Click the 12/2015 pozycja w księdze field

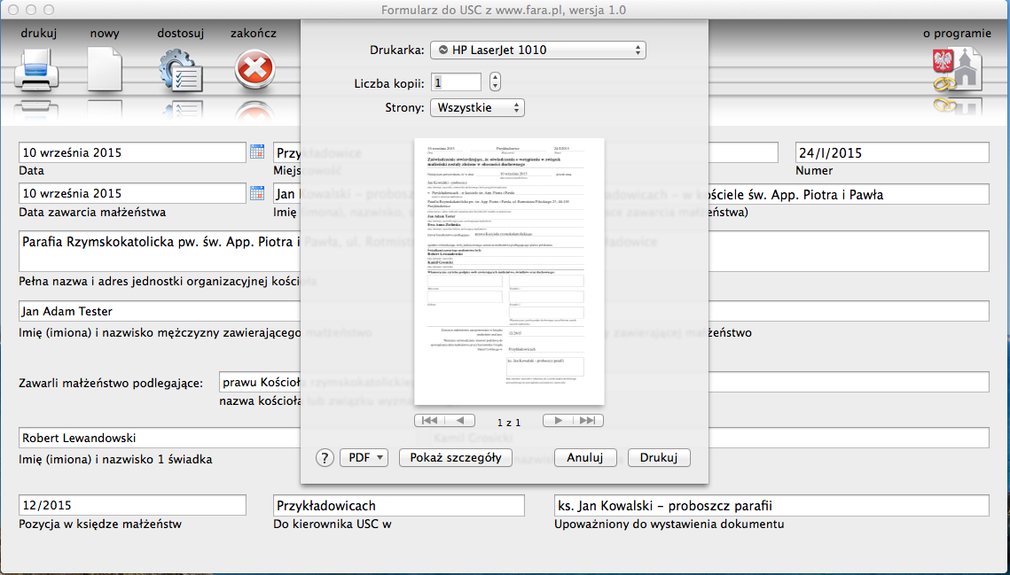click(133, 506)
